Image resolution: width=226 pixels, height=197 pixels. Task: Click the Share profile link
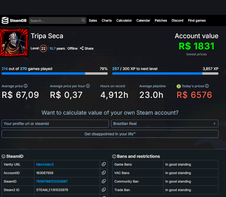(x=87, y=48)
